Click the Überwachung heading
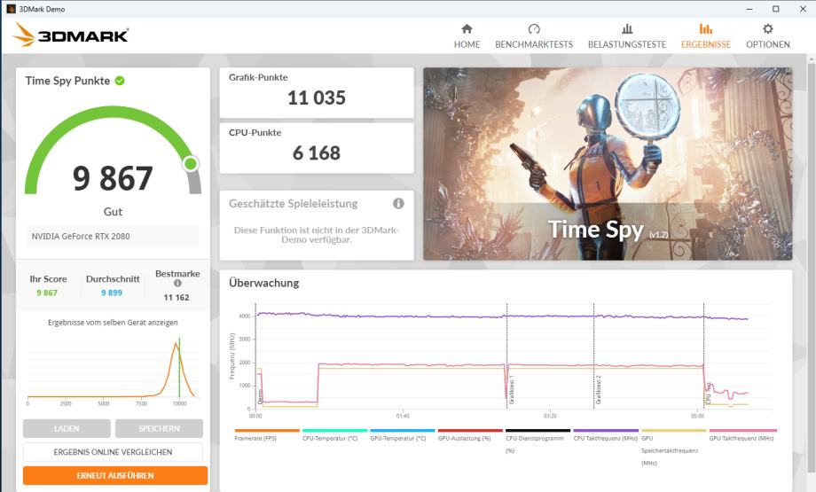 click(x=263, y=283)
